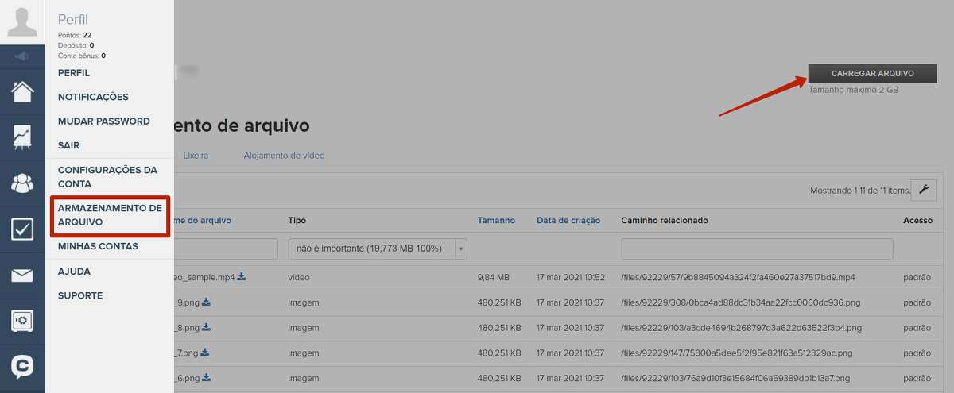Open the envelope mail icon

coord(22,275)
